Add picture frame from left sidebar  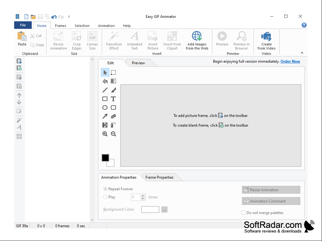coord(19,61)
